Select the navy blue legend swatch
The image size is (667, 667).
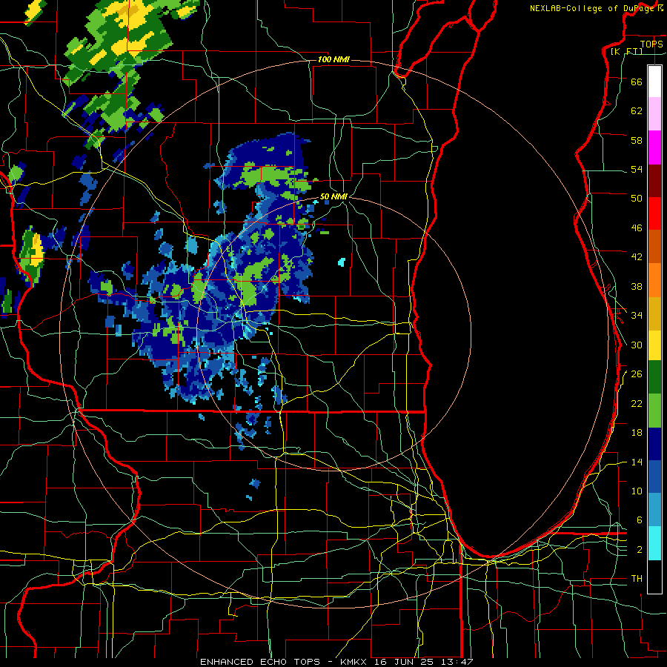(x=654, y=444)
